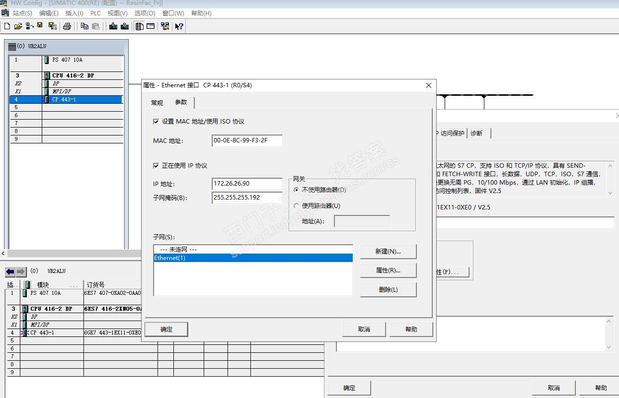Click PS 407 10A module icon in rack
Image resolution: width=619 pixels, height=398 pixels.
click(47, 60)
